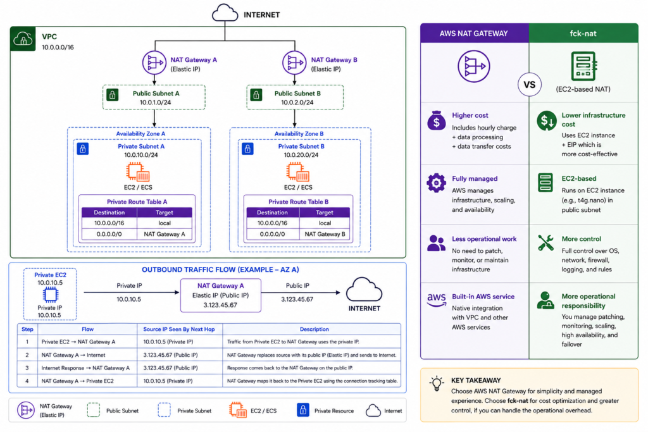Screen dimensions: 648x432
Task: Click the VS circle badge
Action: pos(530,85)
